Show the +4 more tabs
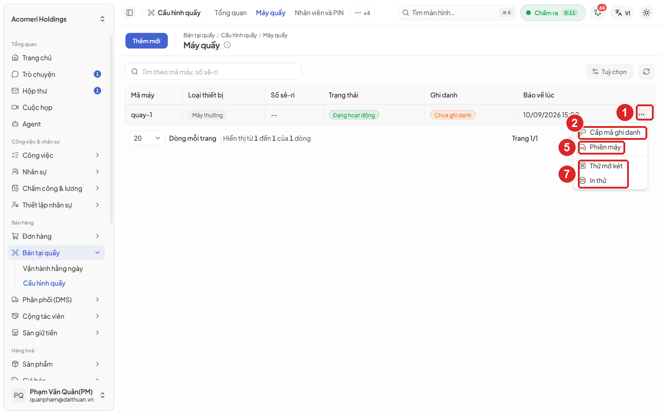 (x=362, y=13)
